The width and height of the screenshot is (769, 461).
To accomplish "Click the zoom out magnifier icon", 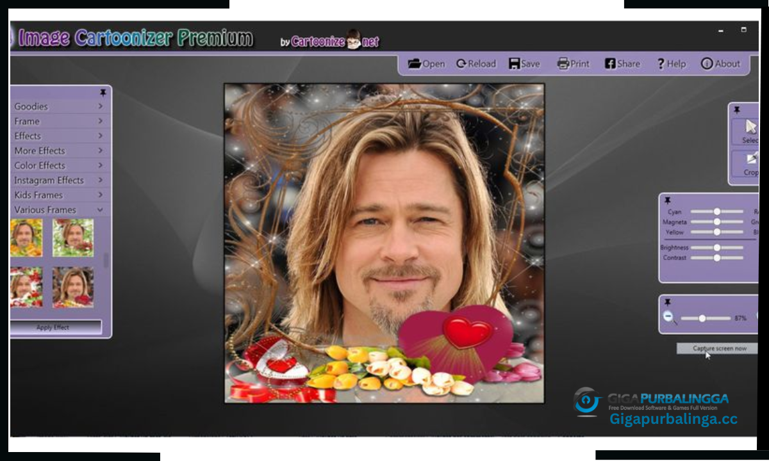I will pyautogui.click(x=669, y=317).
